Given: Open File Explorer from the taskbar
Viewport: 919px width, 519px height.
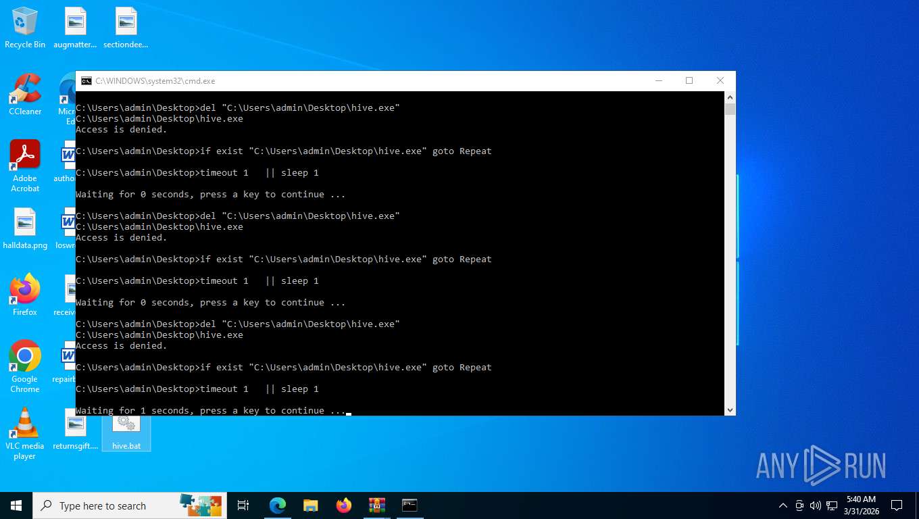Looking at the screenshot, I should [311, 505].
